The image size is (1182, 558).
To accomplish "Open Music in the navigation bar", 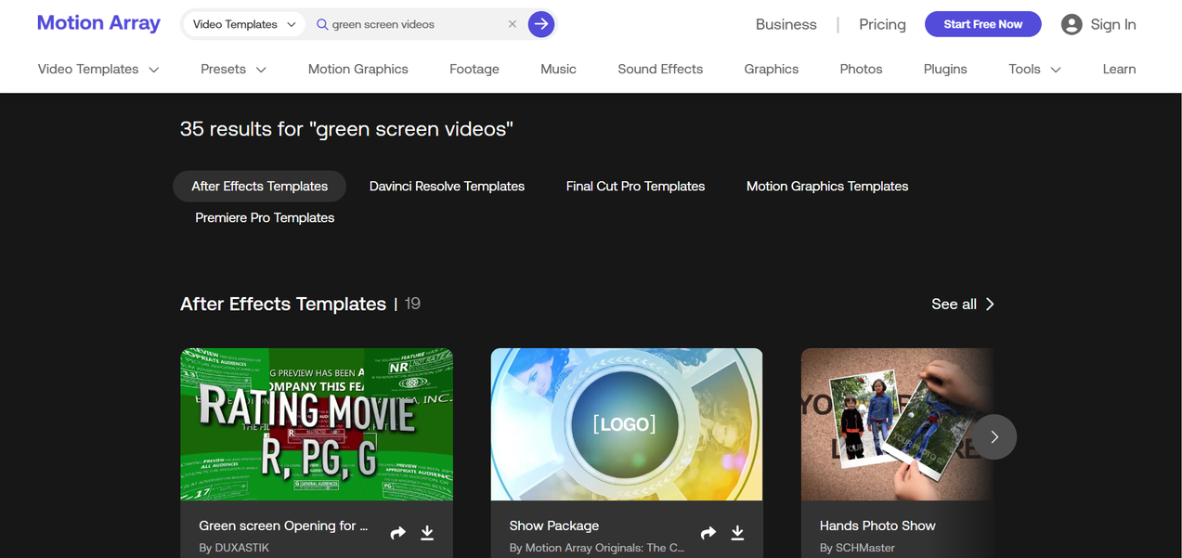I will tap(559, 69).
